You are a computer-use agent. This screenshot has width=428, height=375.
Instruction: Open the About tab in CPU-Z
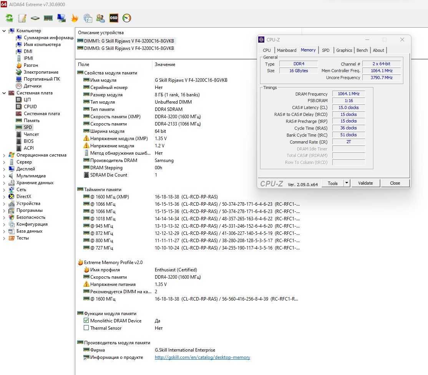point(378,50)
